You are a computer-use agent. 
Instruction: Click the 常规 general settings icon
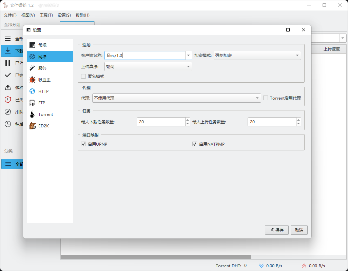coord(32,45)
